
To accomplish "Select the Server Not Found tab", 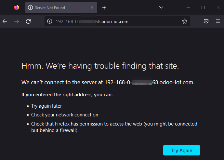I will [x=55, y=7].
